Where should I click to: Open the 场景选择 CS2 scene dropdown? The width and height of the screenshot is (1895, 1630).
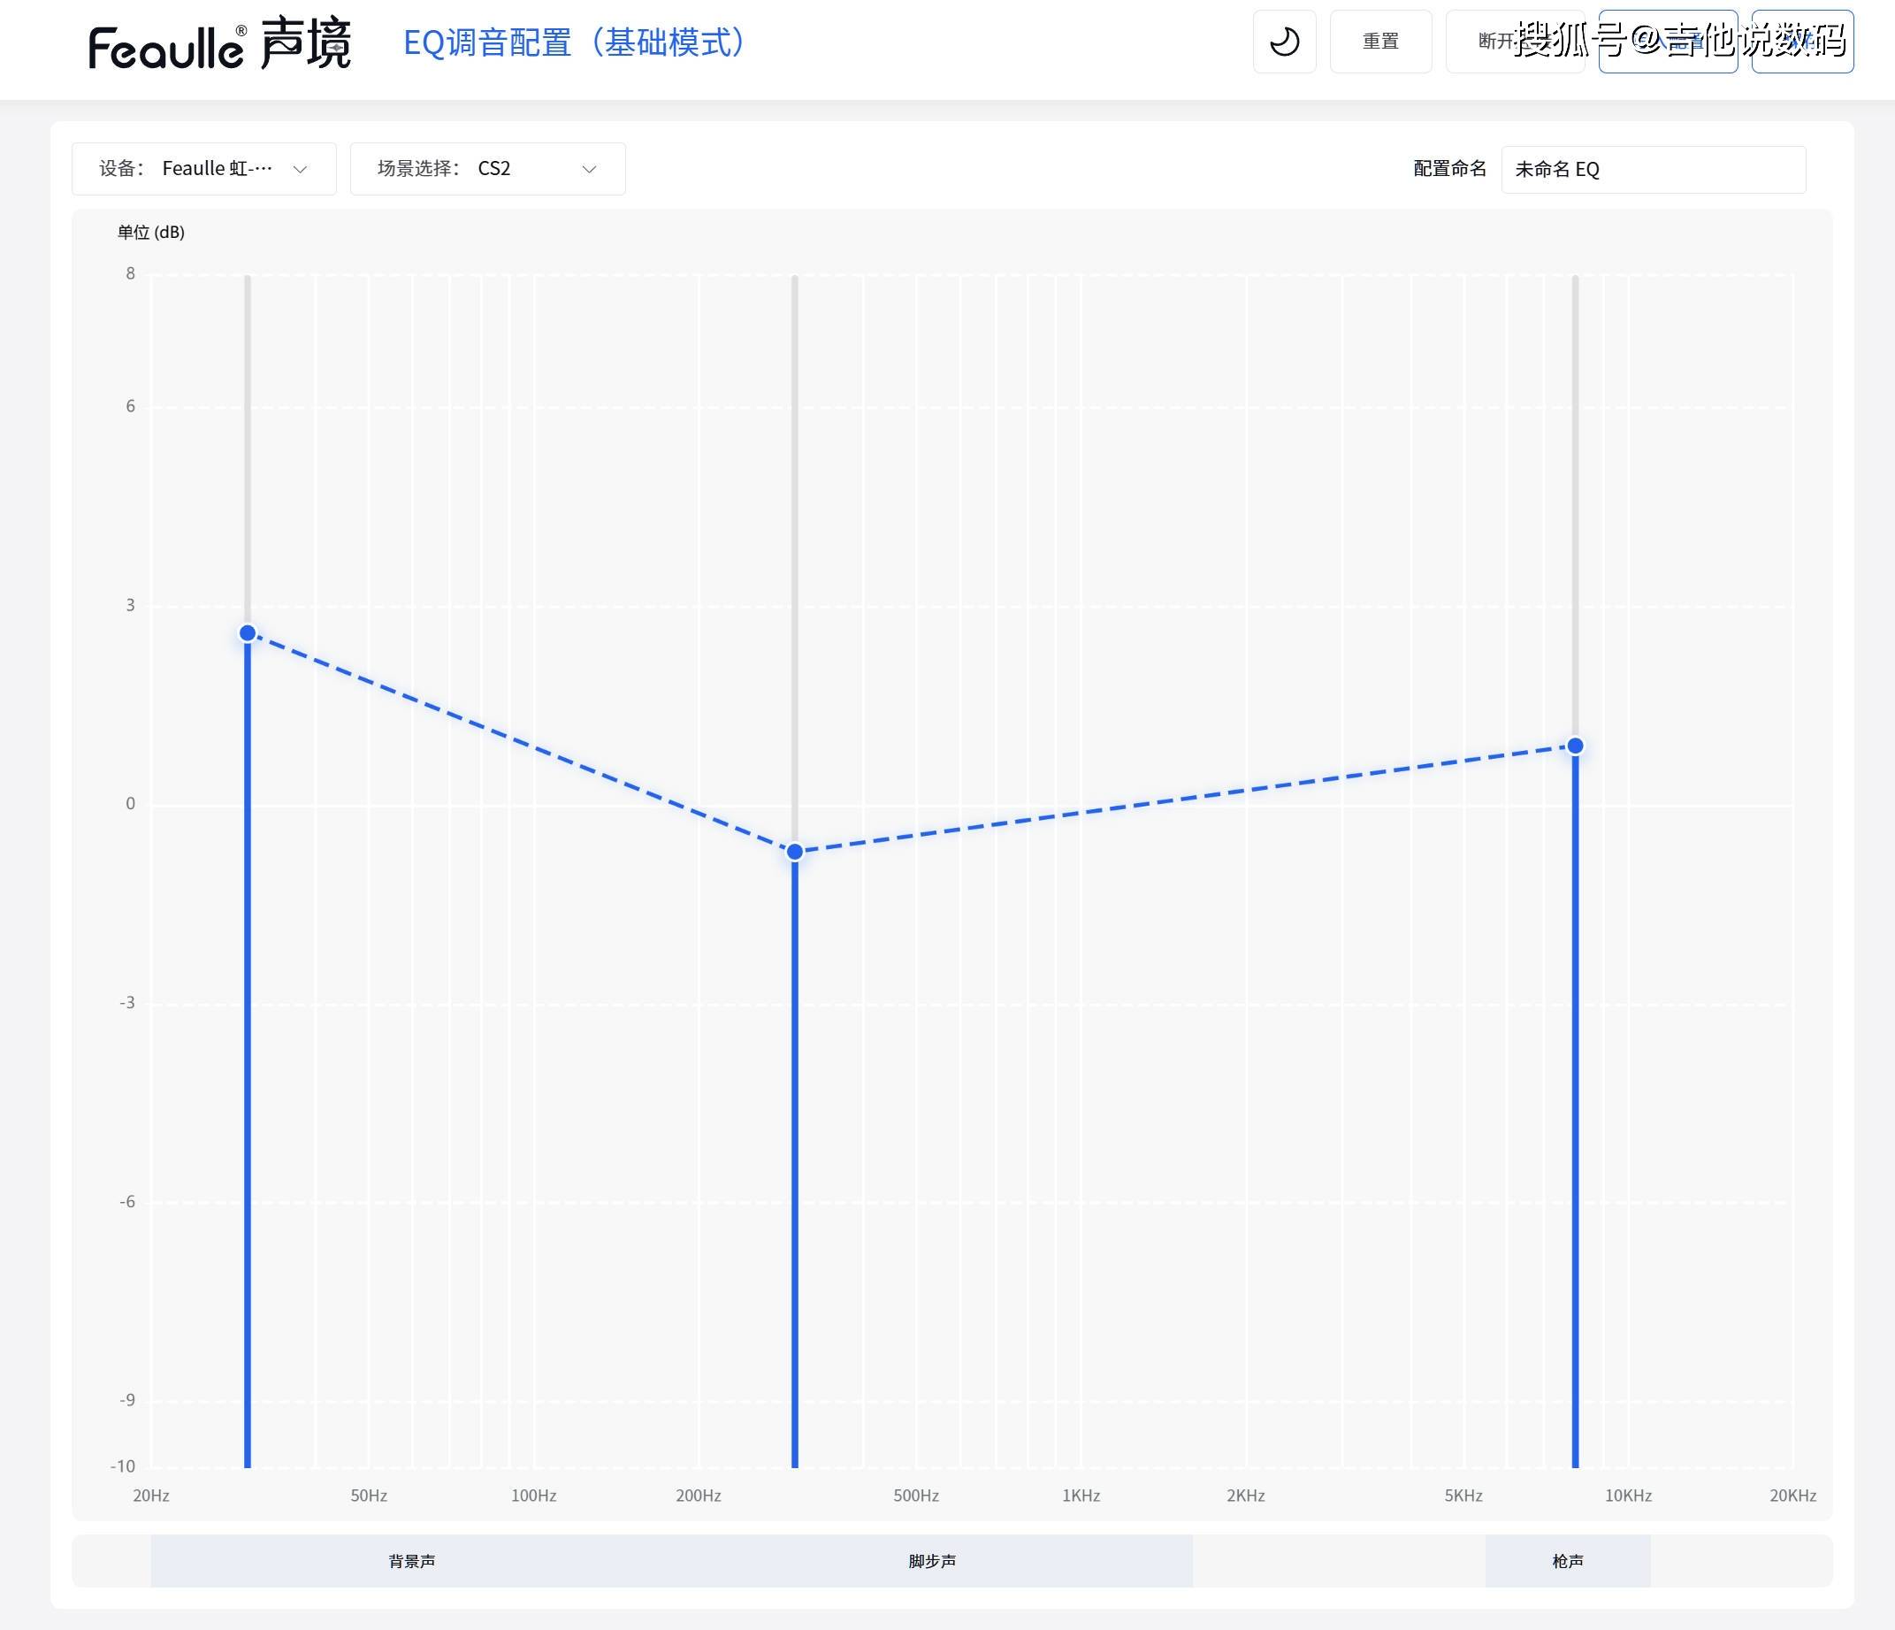tap(487, 168)
